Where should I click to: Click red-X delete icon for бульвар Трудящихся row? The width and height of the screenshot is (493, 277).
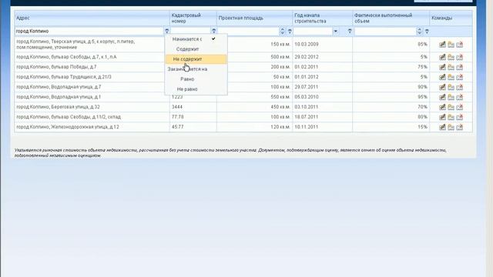(459, 77)
